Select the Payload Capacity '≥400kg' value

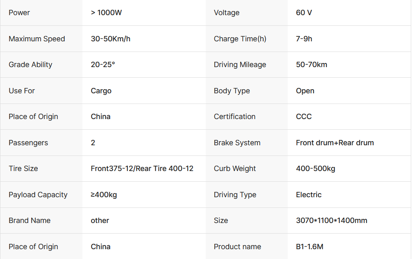104,195
